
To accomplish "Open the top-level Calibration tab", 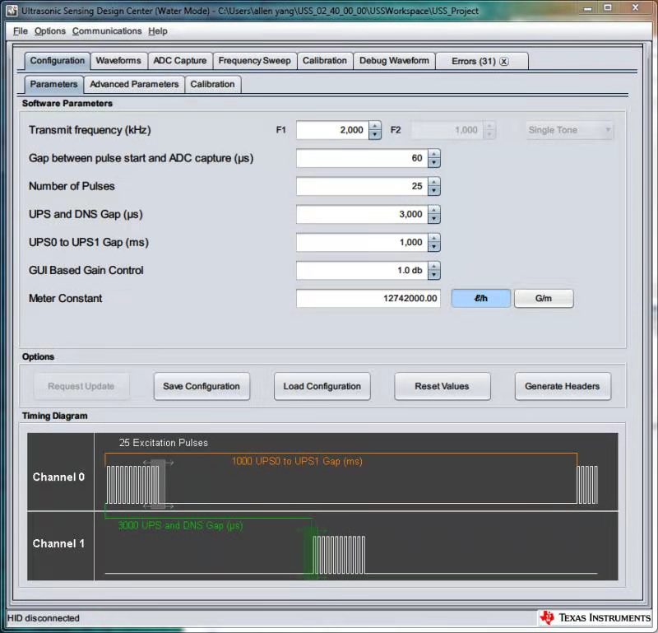I will (x=325, y=61).
